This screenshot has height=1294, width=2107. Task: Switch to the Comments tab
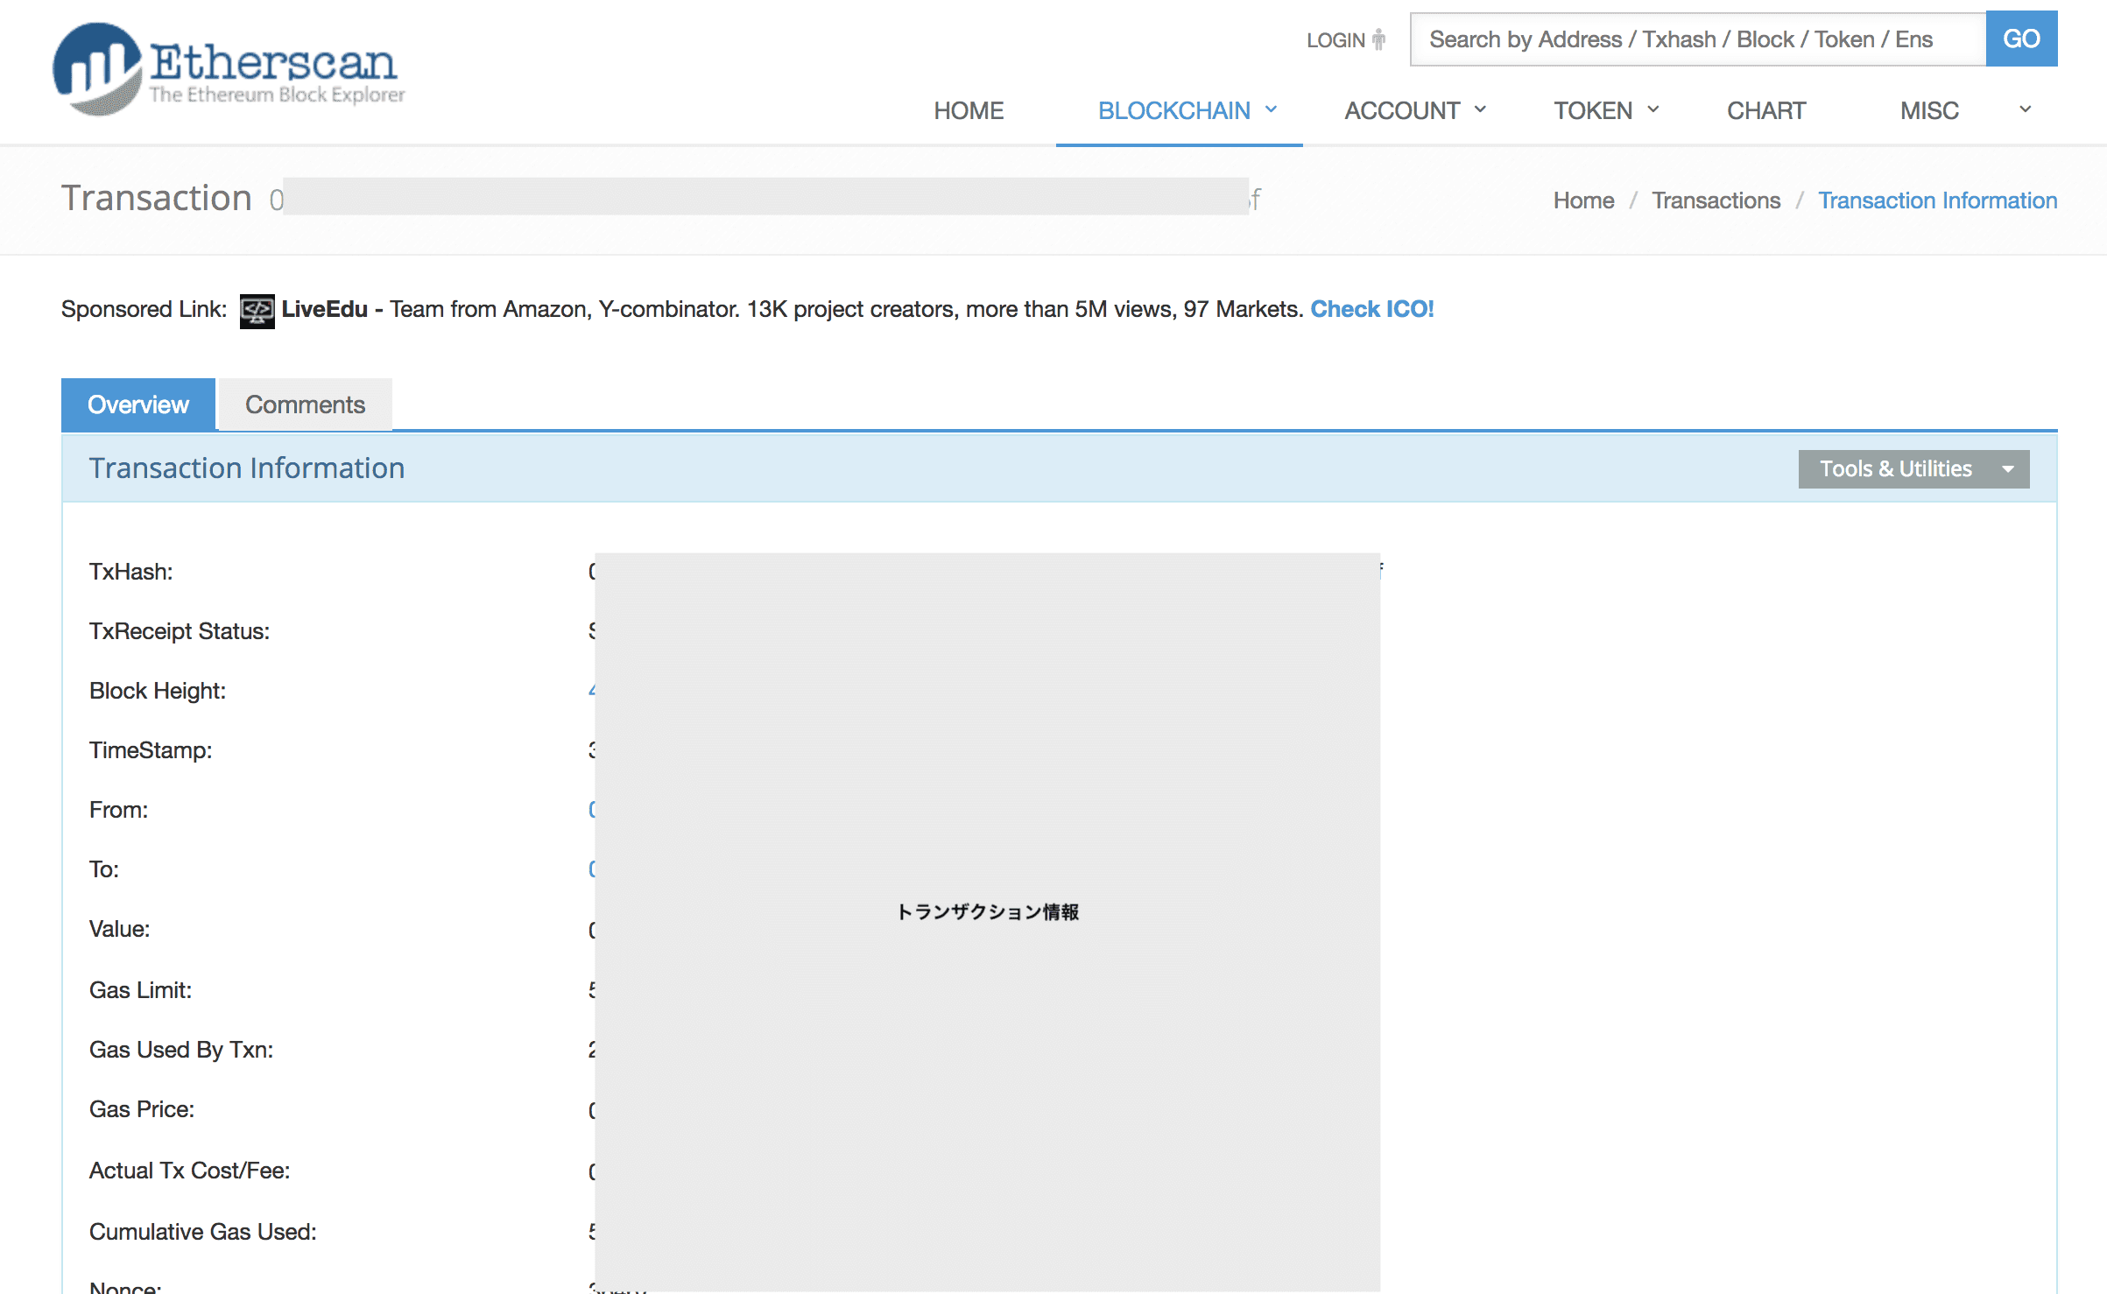pyautogui.click(x=305, y=404)
